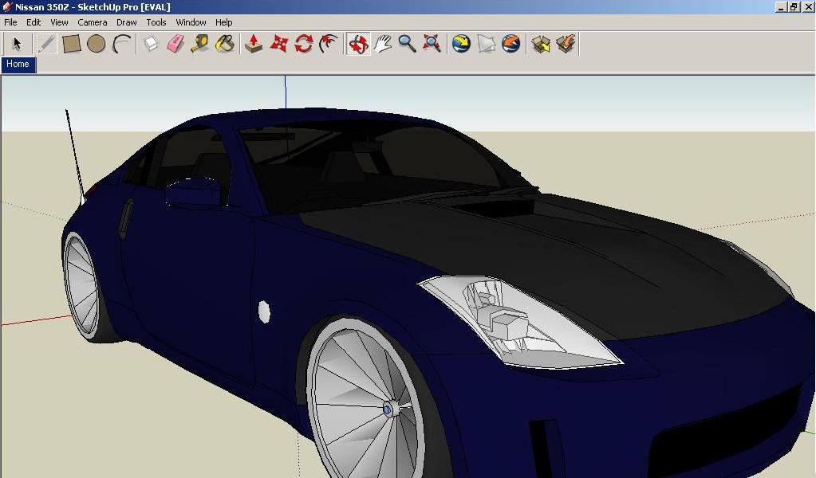The height and width of the screenshot is (478, 816).
Task: Click Place Model in Google Earth icon
Action: click(x=511, y=44)
